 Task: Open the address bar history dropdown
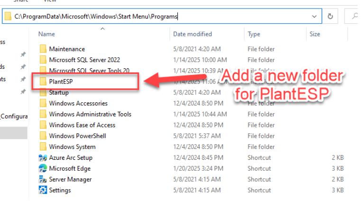tap(314, 17)
